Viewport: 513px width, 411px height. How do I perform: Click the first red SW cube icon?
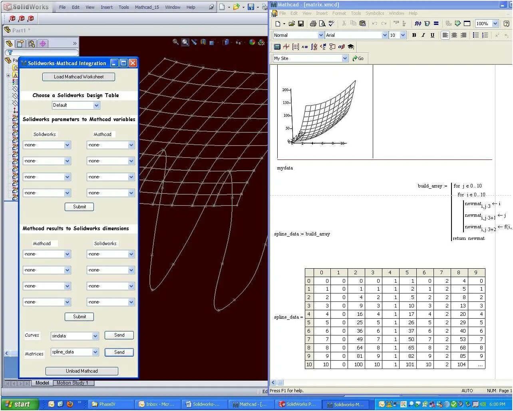tap(12, 18)
